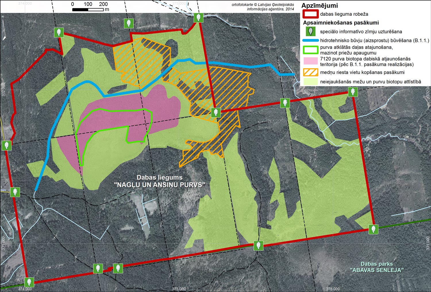Click the orange hatched legend swatch
This screenshot has width=431, height=292.
point(310,72)
